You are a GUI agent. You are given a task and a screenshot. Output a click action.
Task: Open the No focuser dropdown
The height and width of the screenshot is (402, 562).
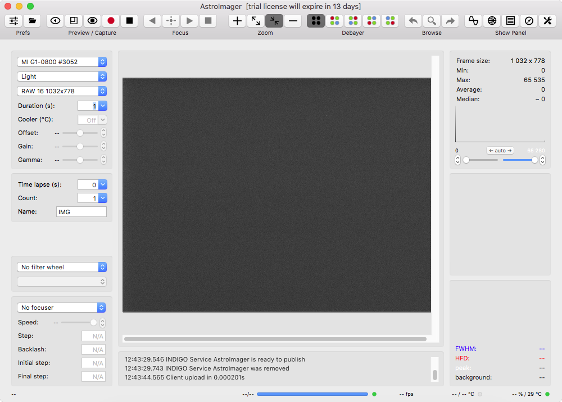coord(62,308)
